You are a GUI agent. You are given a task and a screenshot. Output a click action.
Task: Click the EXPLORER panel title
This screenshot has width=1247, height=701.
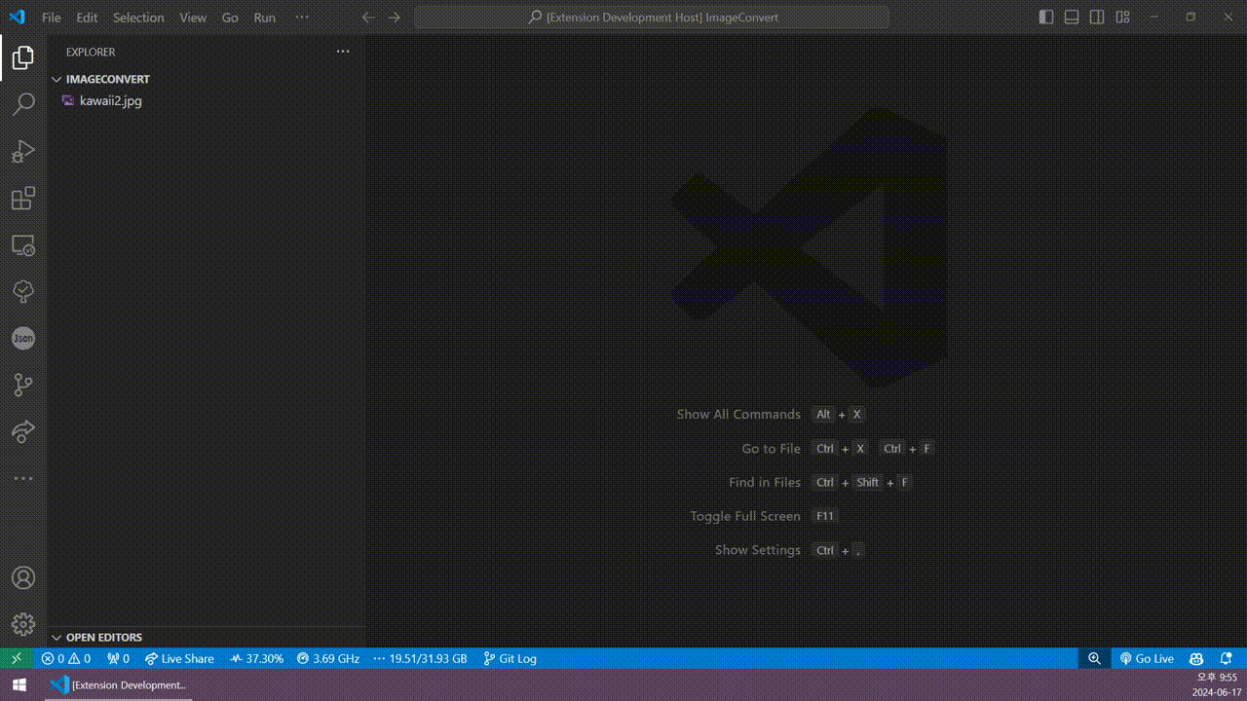coord(91,52)
